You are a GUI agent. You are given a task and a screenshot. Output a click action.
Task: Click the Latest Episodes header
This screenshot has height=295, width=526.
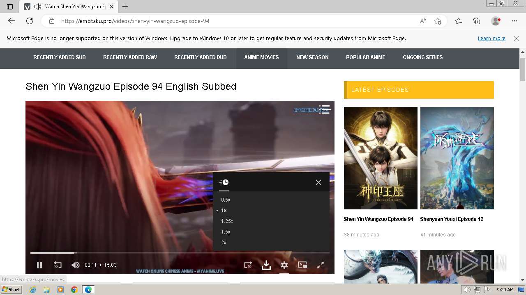[419, 90]
